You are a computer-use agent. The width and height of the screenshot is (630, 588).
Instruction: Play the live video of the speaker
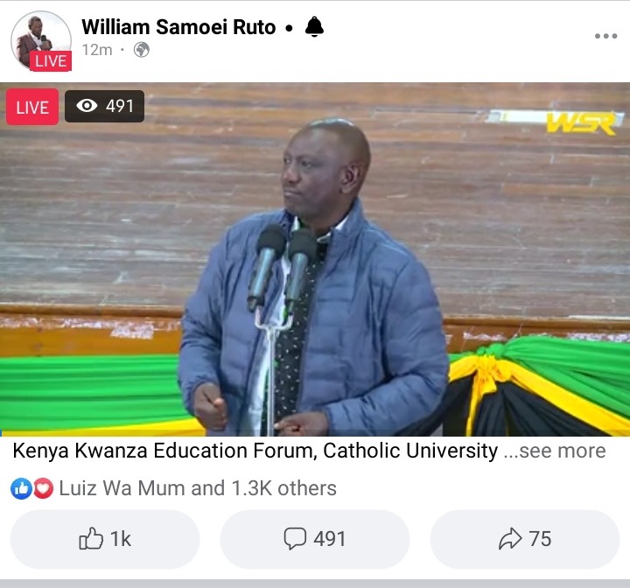[315, 259]
